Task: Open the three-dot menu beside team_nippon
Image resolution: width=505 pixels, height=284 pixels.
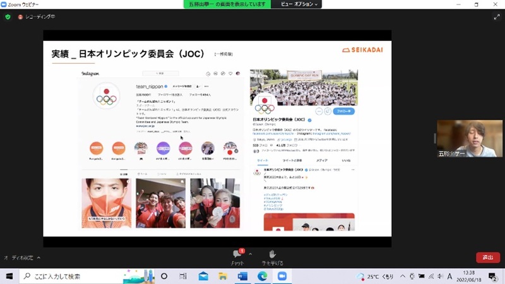Action: tap(206, 86)
